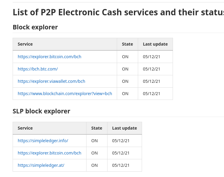Click ON state for bch.btc.com row
The width and height of the screenshot is (224, 177).
[x=125, y=69]
